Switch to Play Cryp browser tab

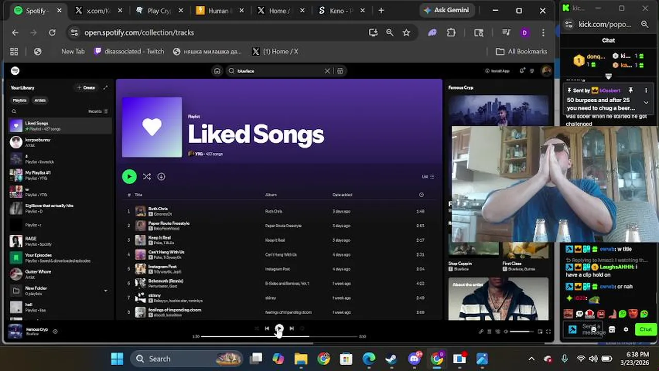point(158,10)
